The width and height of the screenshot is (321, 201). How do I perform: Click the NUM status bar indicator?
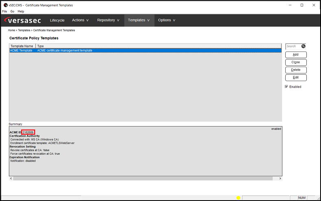pos(302,198)
